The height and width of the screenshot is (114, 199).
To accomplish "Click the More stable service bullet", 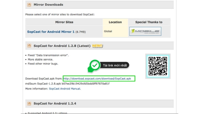I will 40,60.
